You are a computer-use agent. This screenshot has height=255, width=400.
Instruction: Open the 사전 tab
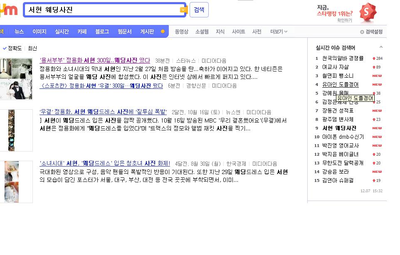257,32
